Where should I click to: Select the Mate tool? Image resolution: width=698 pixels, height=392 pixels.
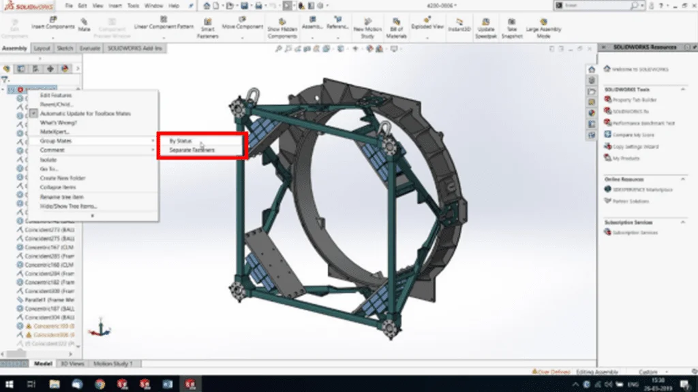point(84,25)
